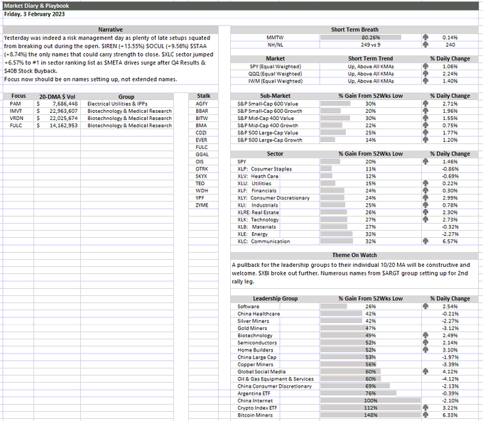Click the up arrow for S&P Mid-Cap 400 Growth
The width and height of the screenshot is (483, 421).
425,126
